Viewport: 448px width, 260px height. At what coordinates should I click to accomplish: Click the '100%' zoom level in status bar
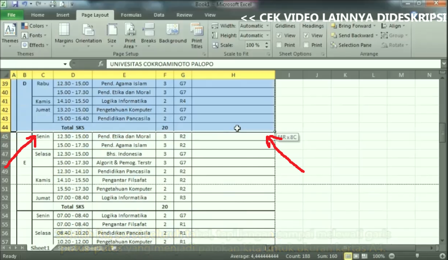tap(378, 256)
